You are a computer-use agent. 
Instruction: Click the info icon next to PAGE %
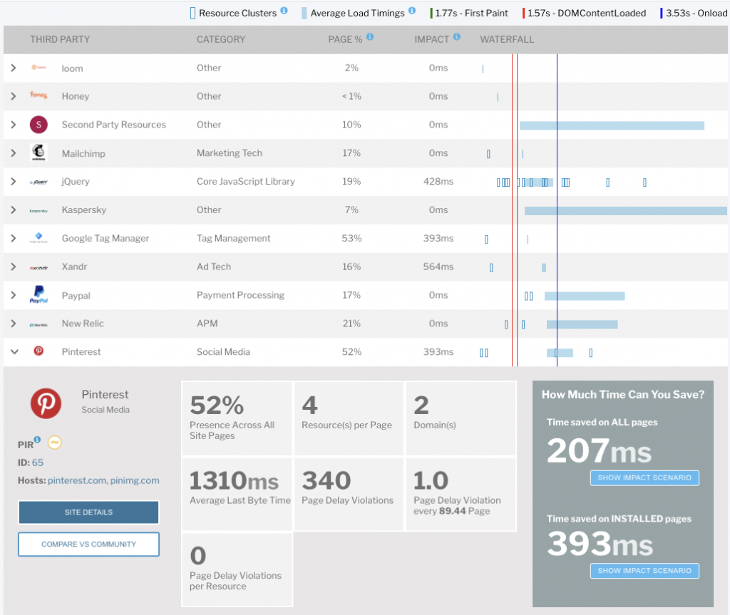tap(370, 36)
